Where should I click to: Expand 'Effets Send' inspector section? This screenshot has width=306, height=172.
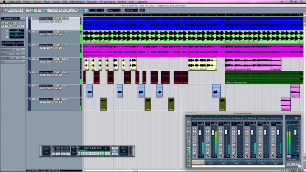(13, 58)
